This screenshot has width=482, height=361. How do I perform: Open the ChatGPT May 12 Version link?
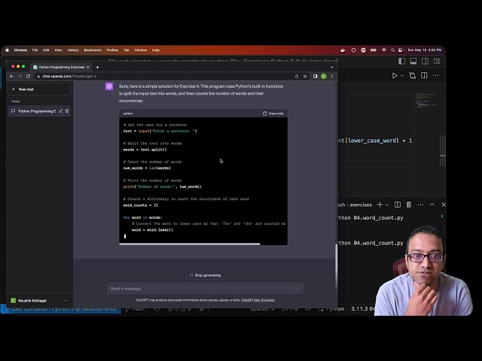258,300
